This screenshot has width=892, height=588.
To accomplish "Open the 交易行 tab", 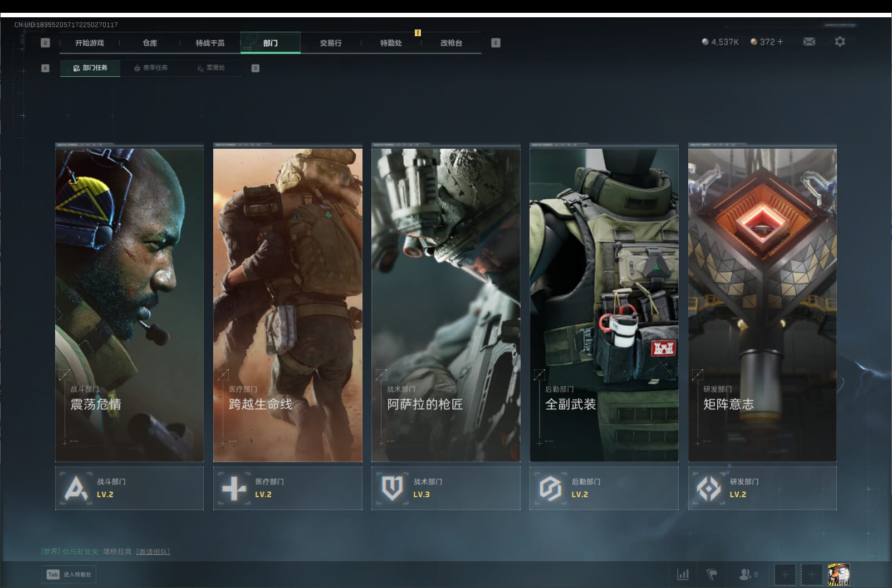I will pos(331,43).
